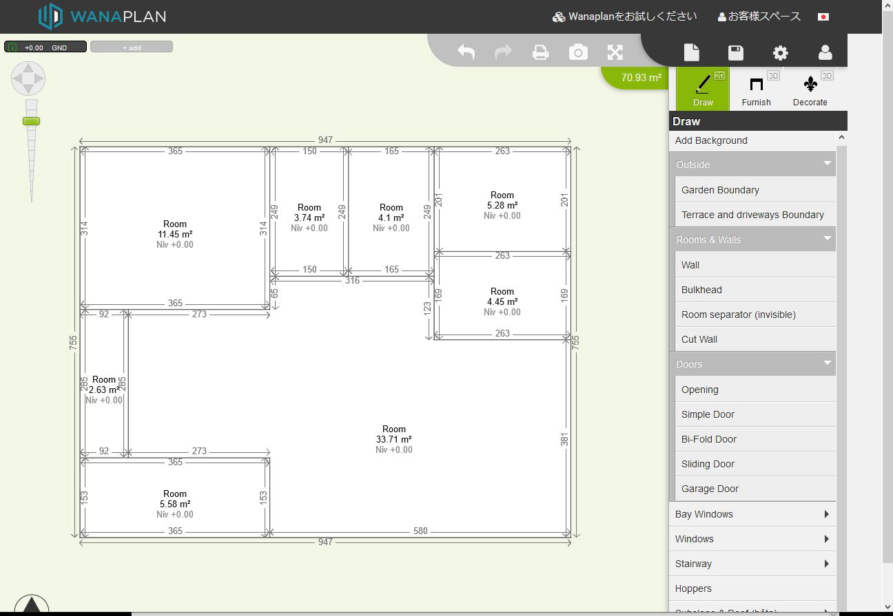
Task: Click the + add floor button
Action: (132, 47)
